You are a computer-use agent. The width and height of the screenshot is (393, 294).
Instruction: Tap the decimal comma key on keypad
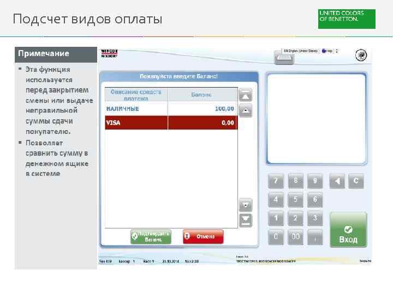point(315,237)
